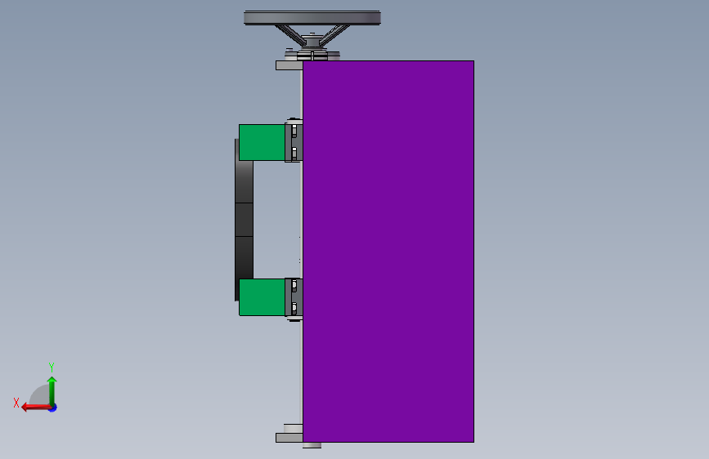Select the gray flange plate at top-left of purple panel
Screen dimensions: 709x459
point(289,65)
